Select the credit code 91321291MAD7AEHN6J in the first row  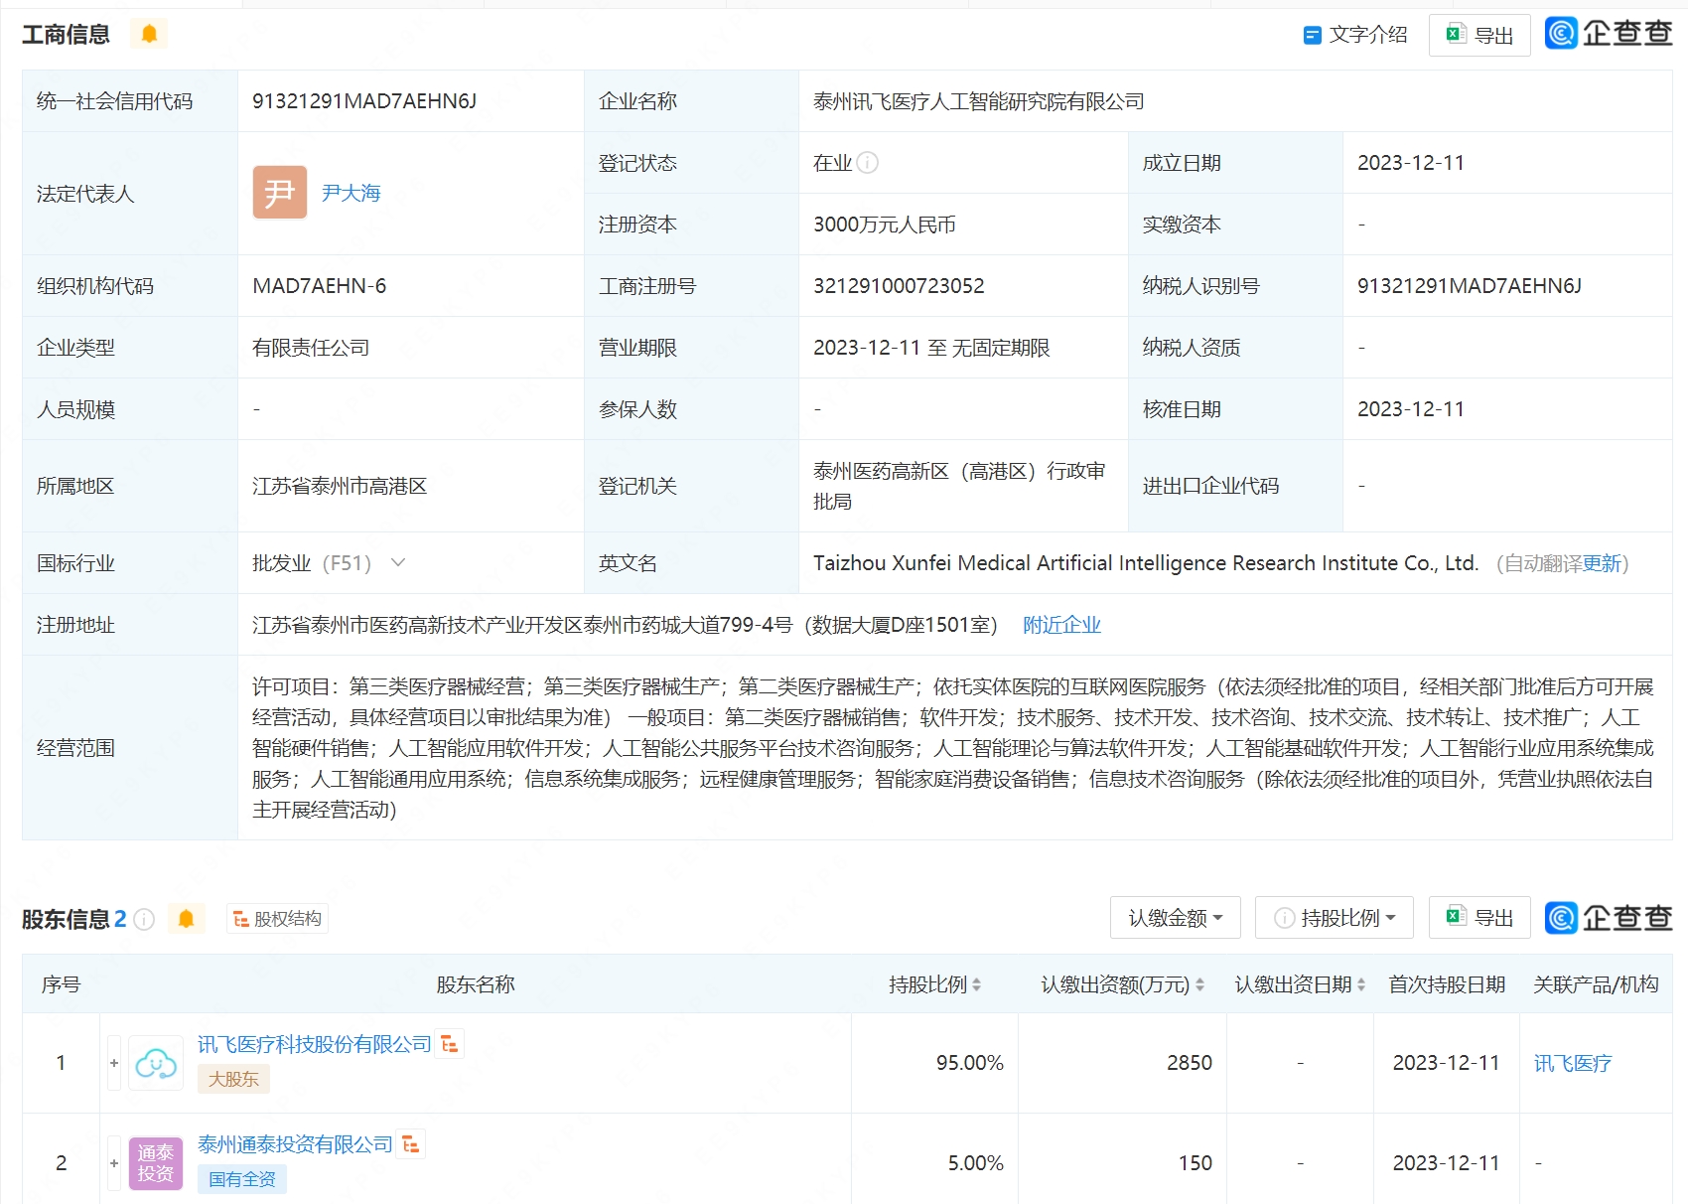tap(364, 101)
